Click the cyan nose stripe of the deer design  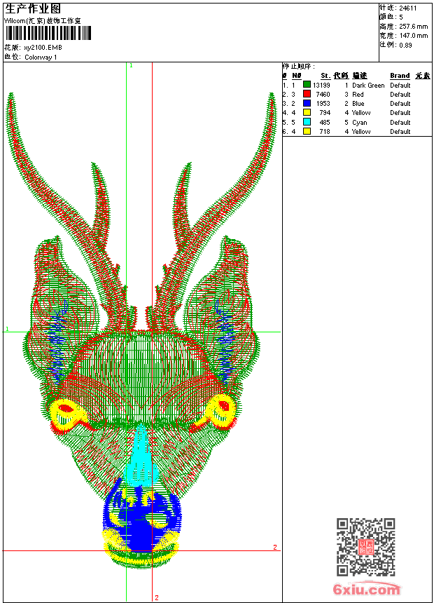tap(141, 452)
